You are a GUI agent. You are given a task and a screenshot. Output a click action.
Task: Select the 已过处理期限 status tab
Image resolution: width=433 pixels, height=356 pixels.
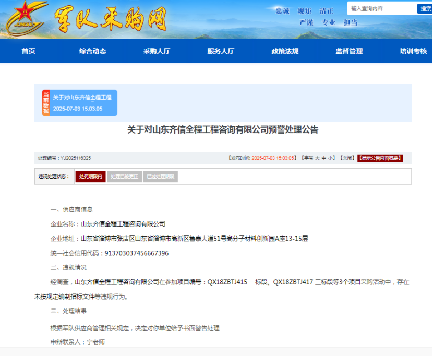[x=161, y=176]
